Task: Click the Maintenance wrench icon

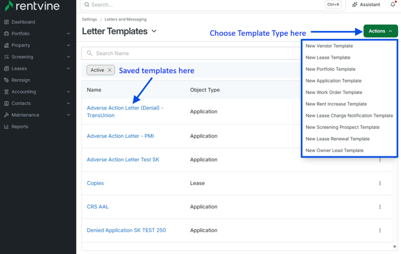Action: (x=7, y=115)
